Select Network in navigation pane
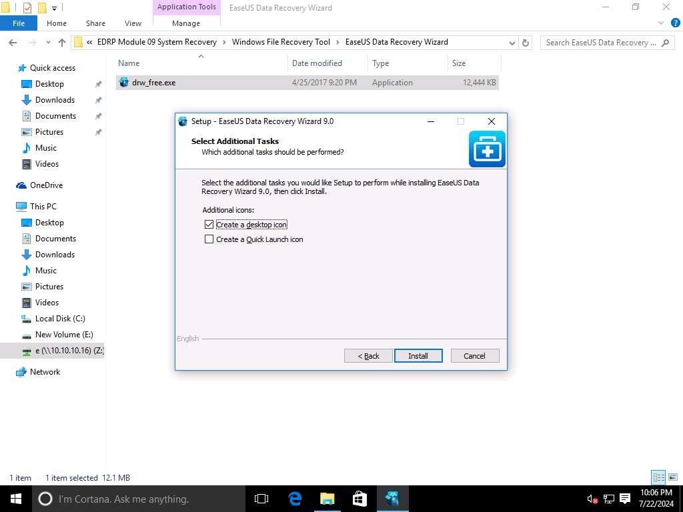683x512 pixels. (x=45, y=372)
